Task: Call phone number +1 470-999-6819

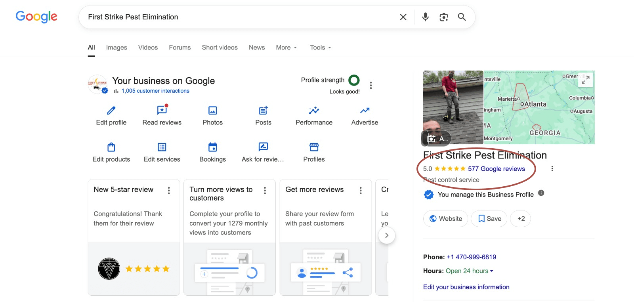Action: 472,257
